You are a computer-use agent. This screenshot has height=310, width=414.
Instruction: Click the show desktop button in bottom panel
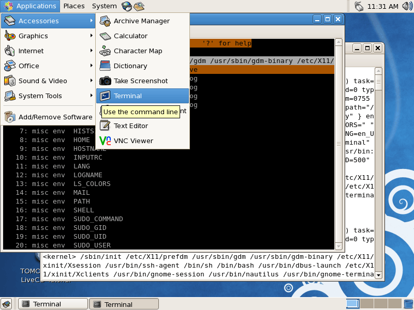(x=6, y=304)
